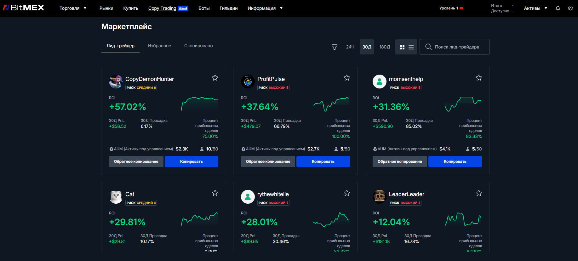The width and height of the screenshot is (578, 261).
Task: Click the red level indicator
Action: 461,8
